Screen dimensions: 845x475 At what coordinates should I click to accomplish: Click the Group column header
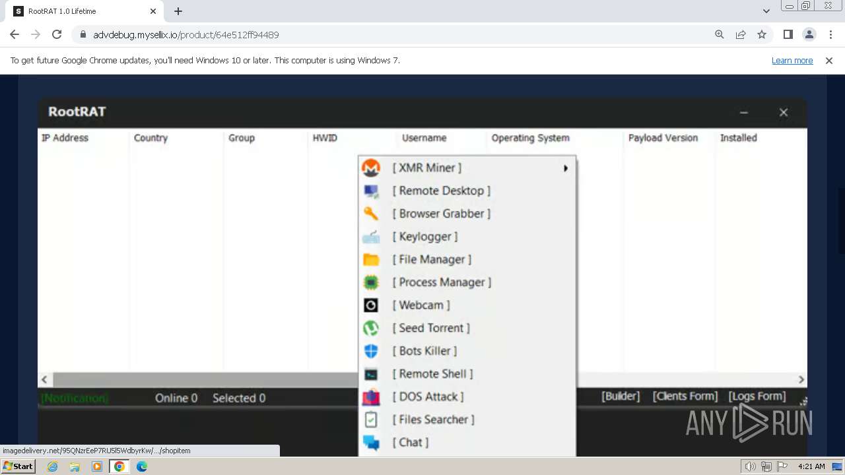point(242,138)
